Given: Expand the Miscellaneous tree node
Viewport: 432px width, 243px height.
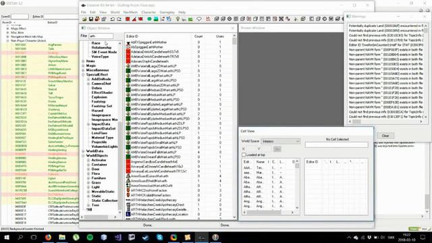Looking at the screenshot, I should point(83,70).
